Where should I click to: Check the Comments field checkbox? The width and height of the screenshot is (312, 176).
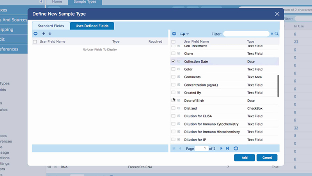[x=174, y=77]
